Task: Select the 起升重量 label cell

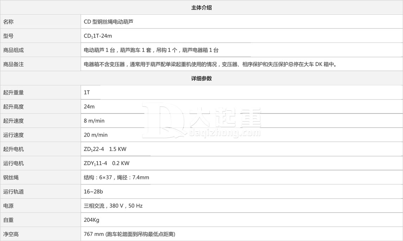Action: 40,92
